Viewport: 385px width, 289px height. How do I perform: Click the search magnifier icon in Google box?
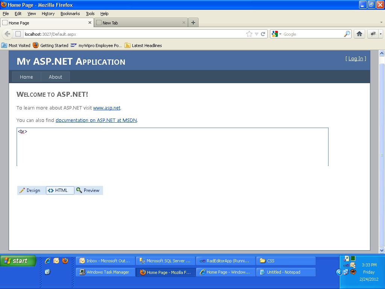pyautogui.click(x=347, y=34)
